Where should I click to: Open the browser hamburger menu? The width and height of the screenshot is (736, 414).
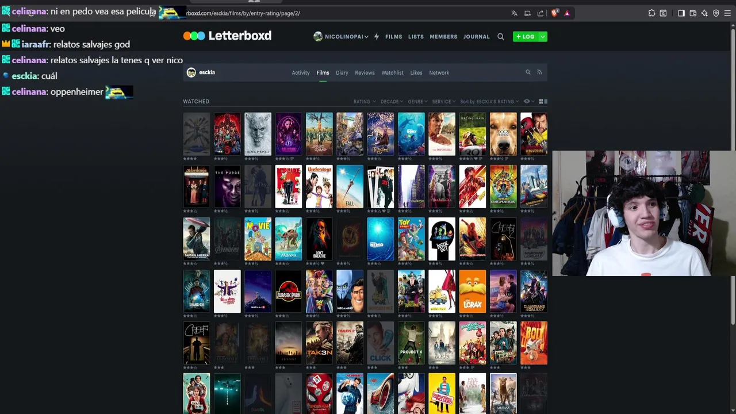pos(727,13)
